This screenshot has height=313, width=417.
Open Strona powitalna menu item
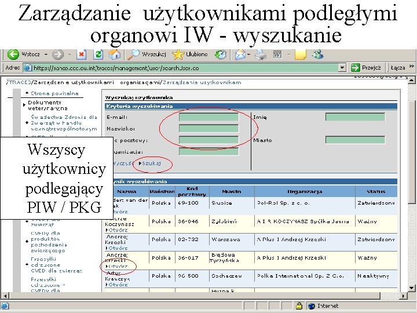coord(54,93)
